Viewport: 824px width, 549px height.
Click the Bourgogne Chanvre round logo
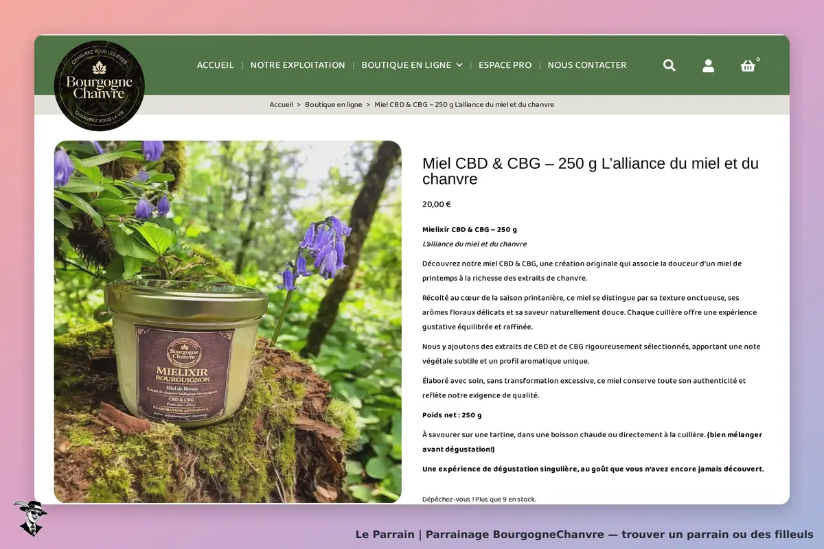click(100, 86)
